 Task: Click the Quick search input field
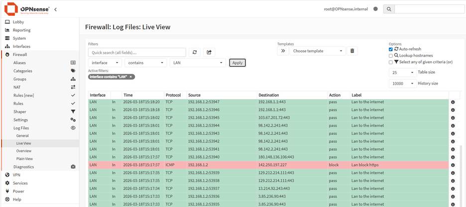137,52
